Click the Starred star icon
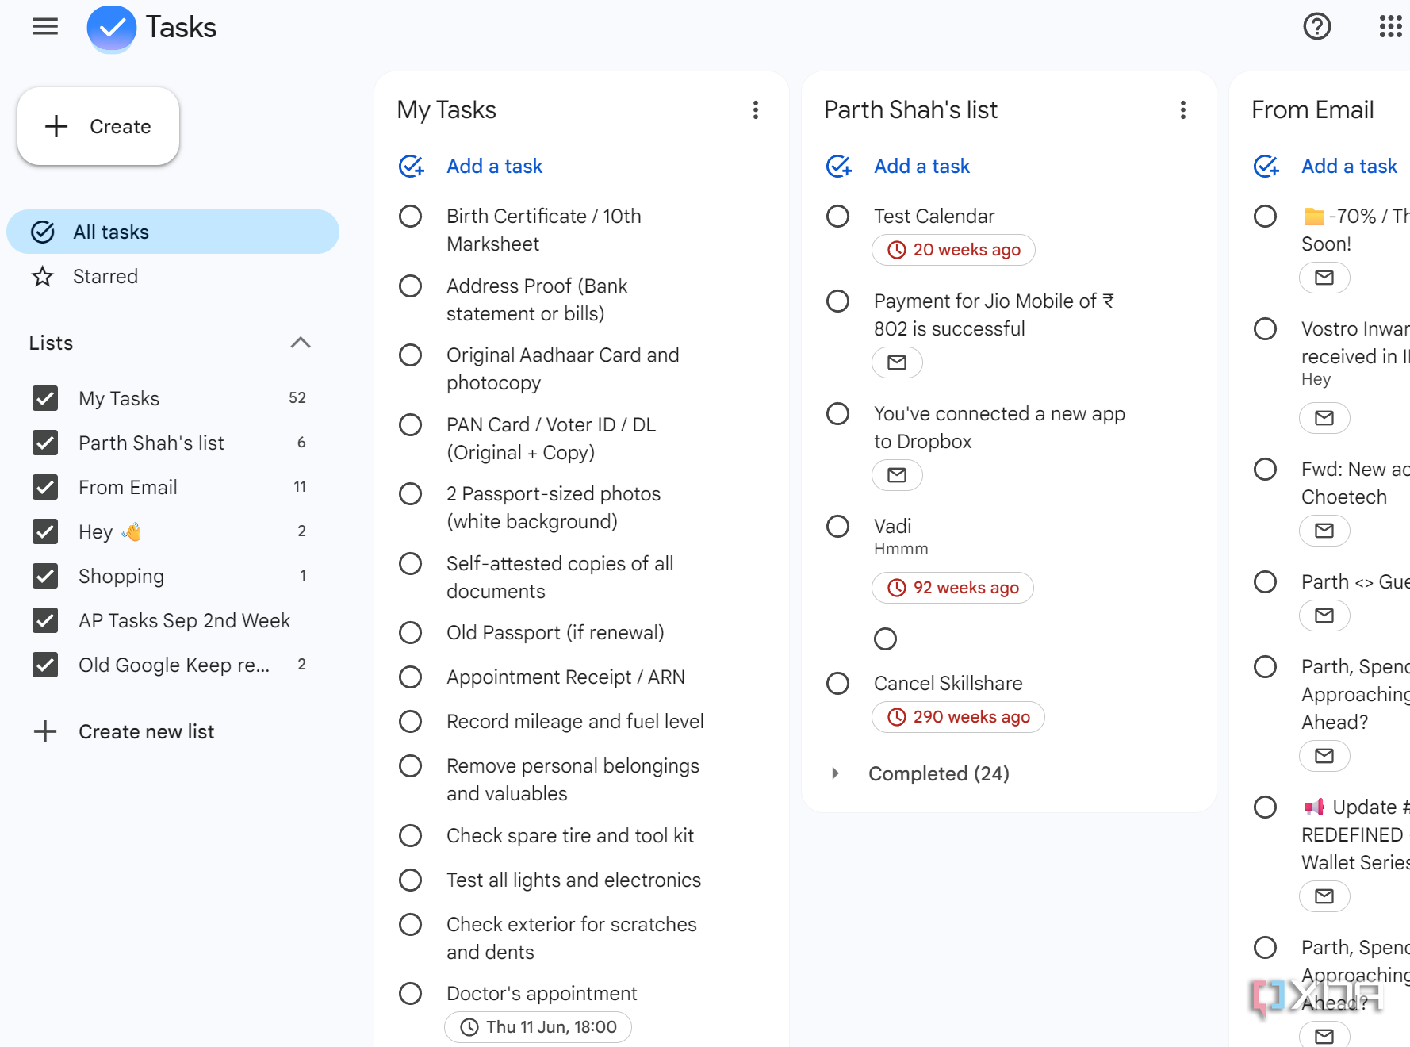 point(42,277)
